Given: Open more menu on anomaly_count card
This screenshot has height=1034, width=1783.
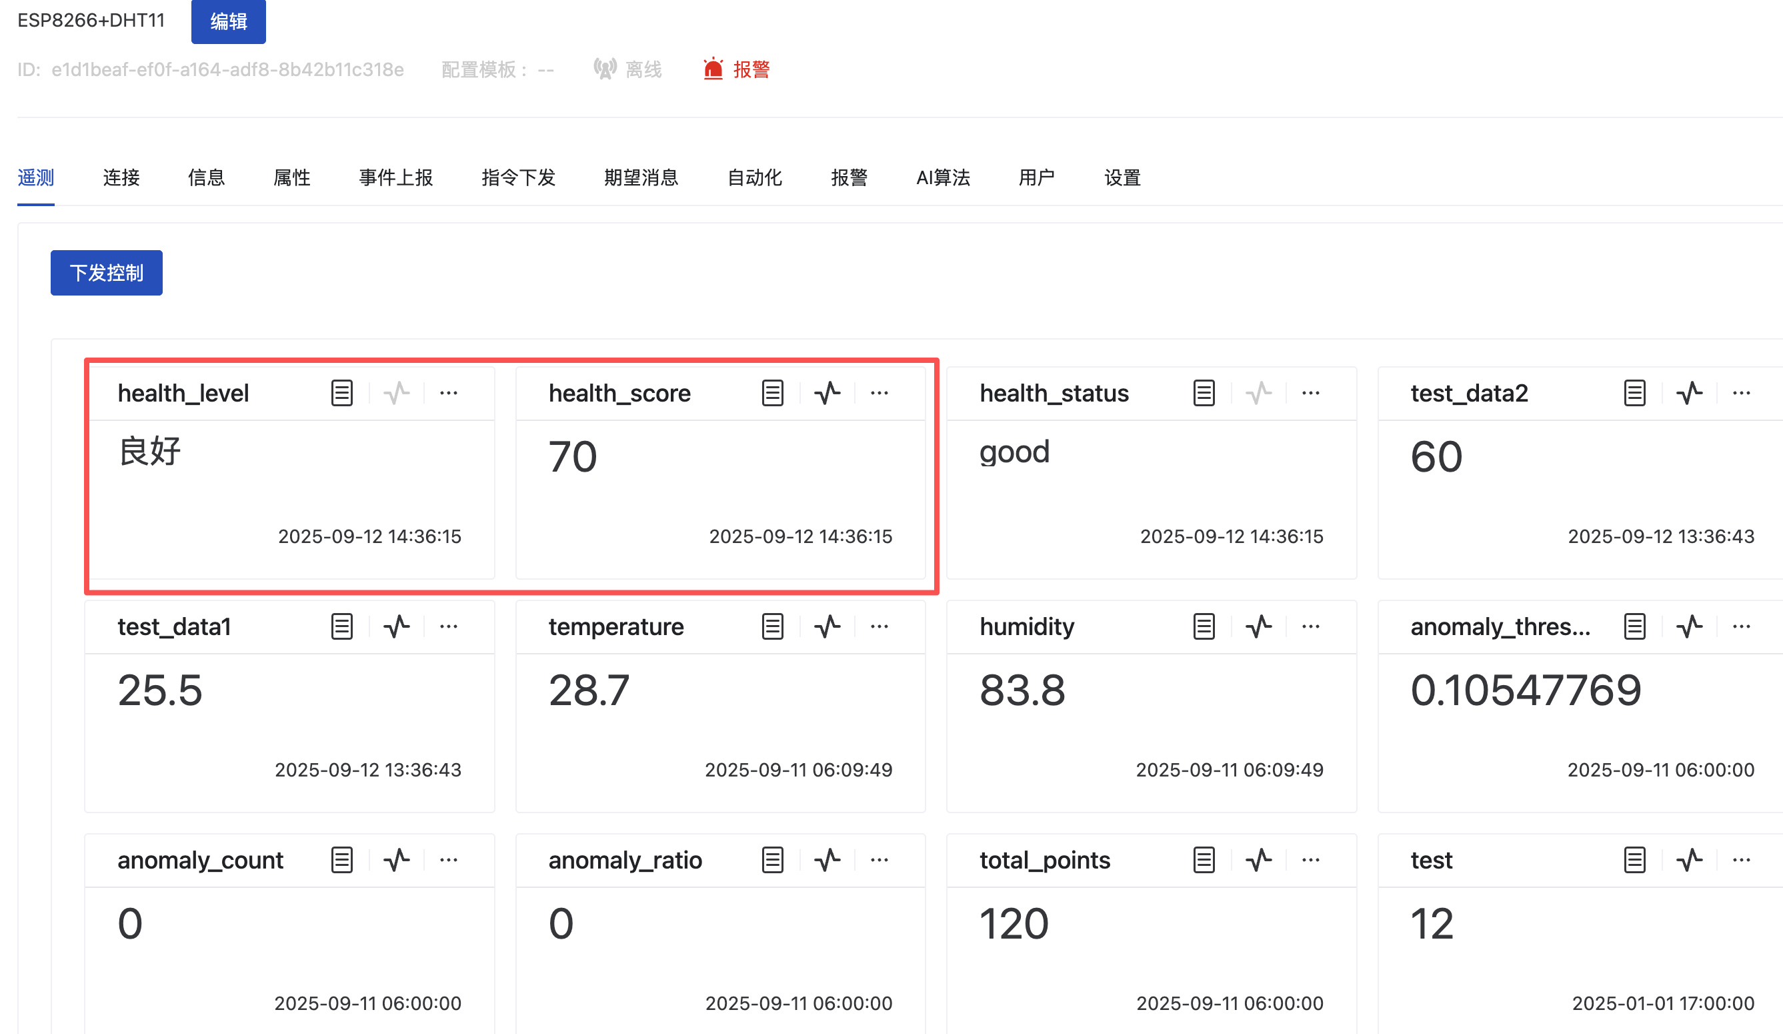Looking at the screenshot, I should pos(449,860).
